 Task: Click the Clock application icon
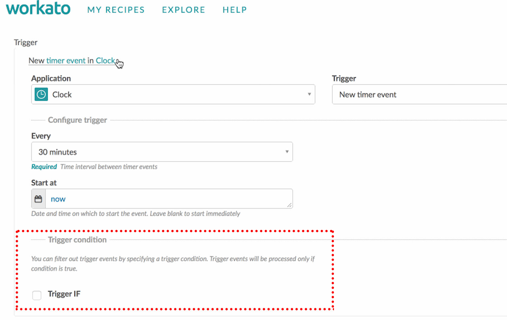41,94
